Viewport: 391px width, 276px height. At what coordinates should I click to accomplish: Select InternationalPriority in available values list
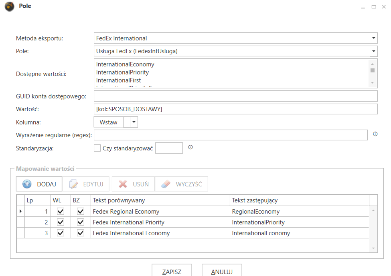pyautogui.click(x=122, y=72)
